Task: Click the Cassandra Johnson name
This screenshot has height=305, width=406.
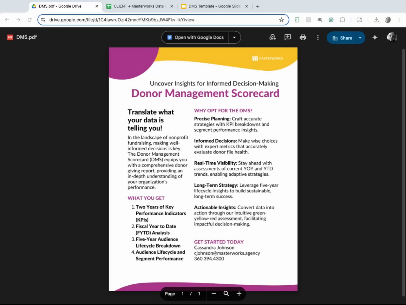Action: point(214,248)
